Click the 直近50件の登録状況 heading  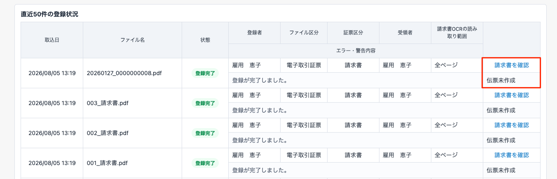pos(49,14)
